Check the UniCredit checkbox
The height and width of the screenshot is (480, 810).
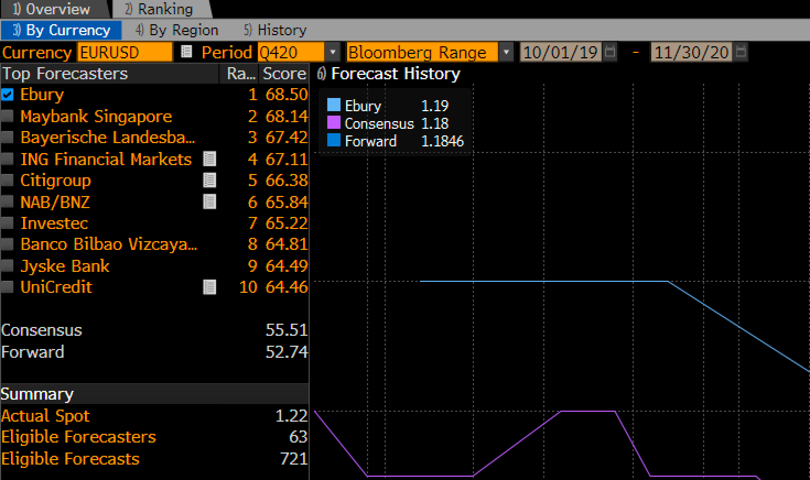[7, 287]
